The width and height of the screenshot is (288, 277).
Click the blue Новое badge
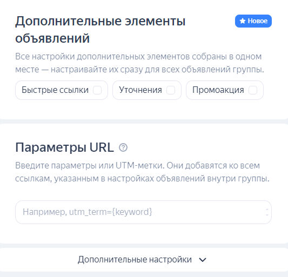[x=253, y=21]
